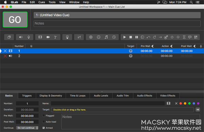The height and width of the screenshot is (132, 204).
Task: Click the Pre Wait time field
Action: [x=27, y=116]
